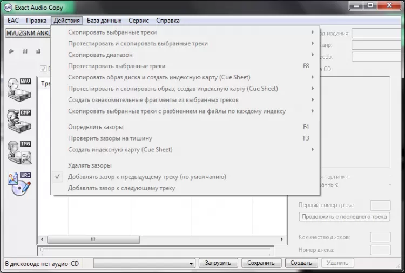Click the scrollbar right arrow

point(282,239)
